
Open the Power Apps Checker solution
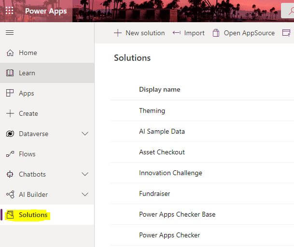tap(169, 235)
